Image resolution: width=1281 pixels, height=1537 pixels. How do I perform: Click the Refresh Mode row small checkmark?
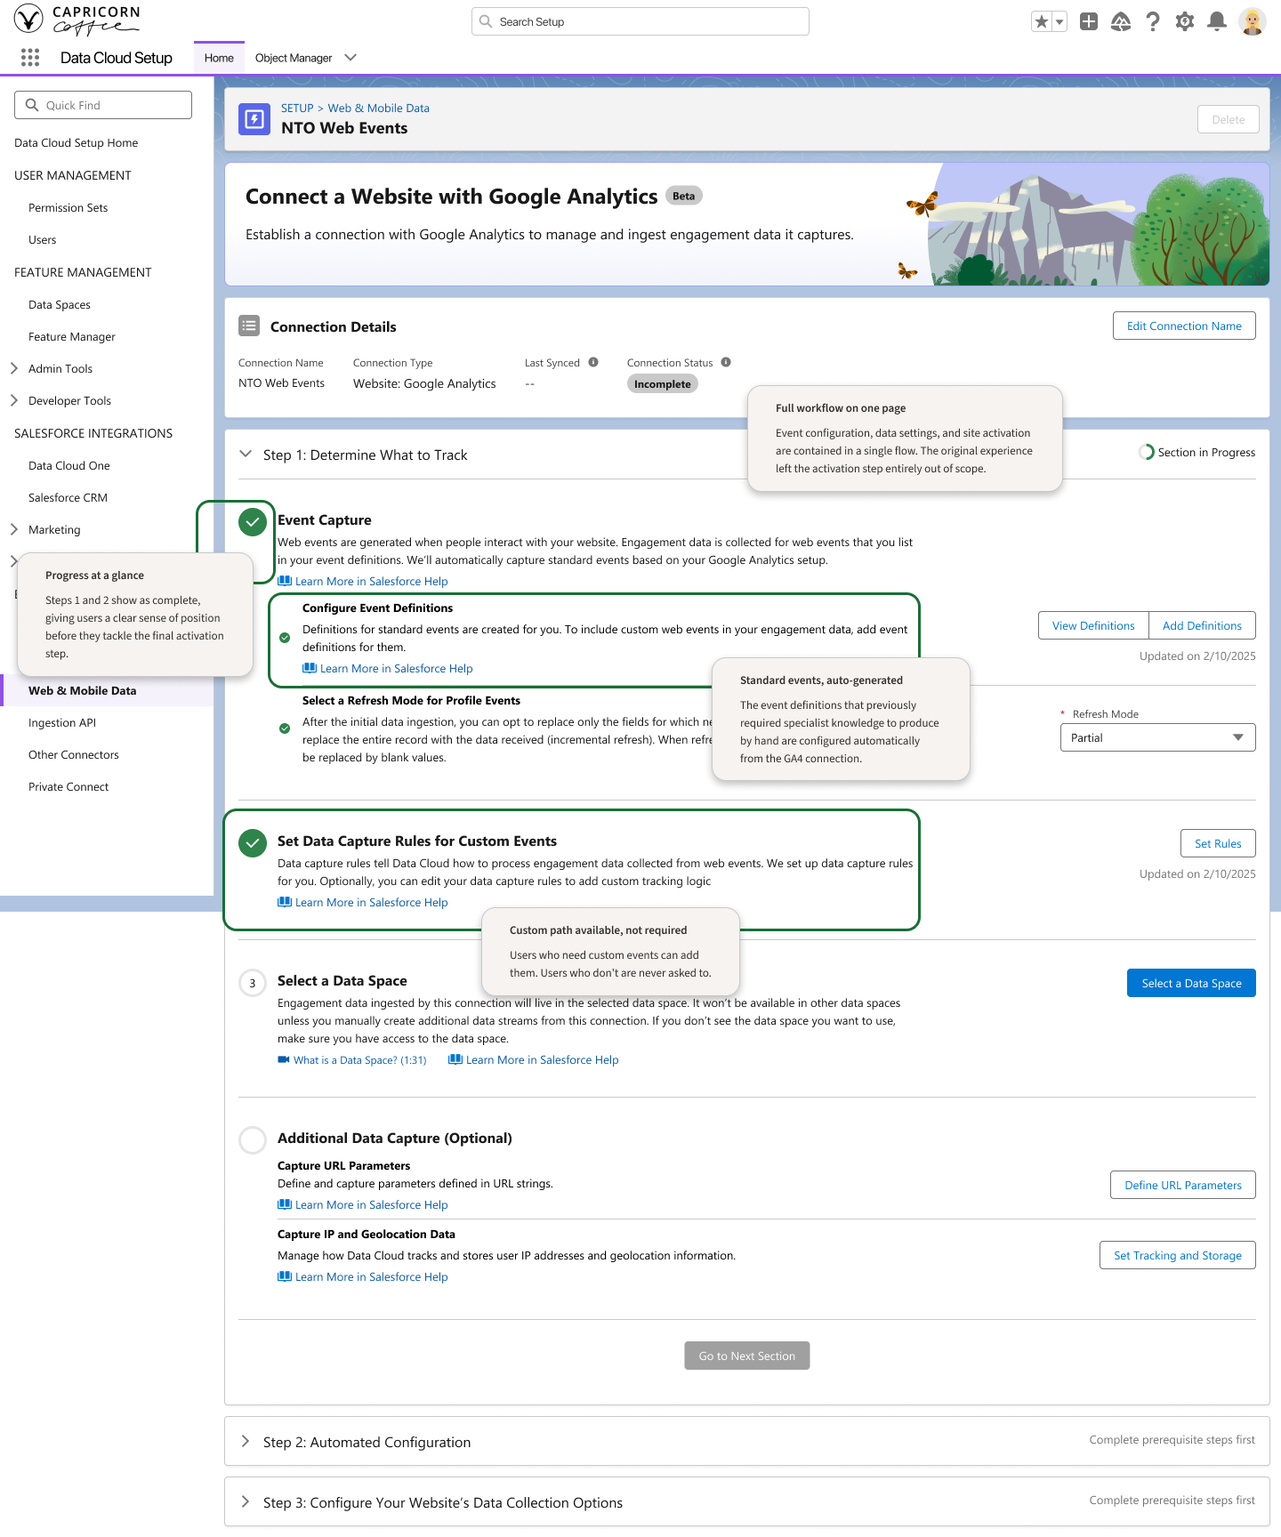[x=285, y=728]
